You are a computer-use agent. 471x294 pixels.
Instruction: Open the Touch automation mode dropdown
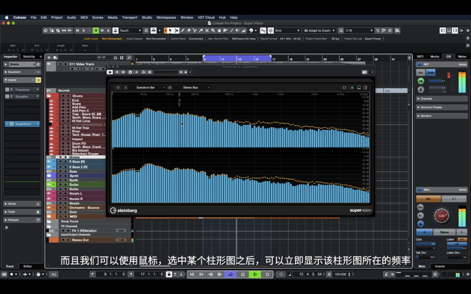130,30
